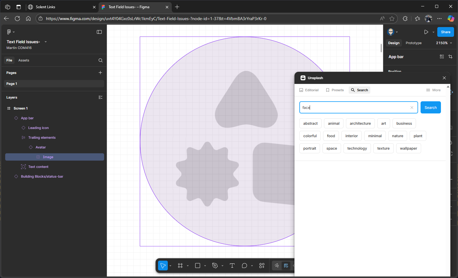Click the Present play icon
Viewport: 458px width, 278px height.
click(426, 32)
